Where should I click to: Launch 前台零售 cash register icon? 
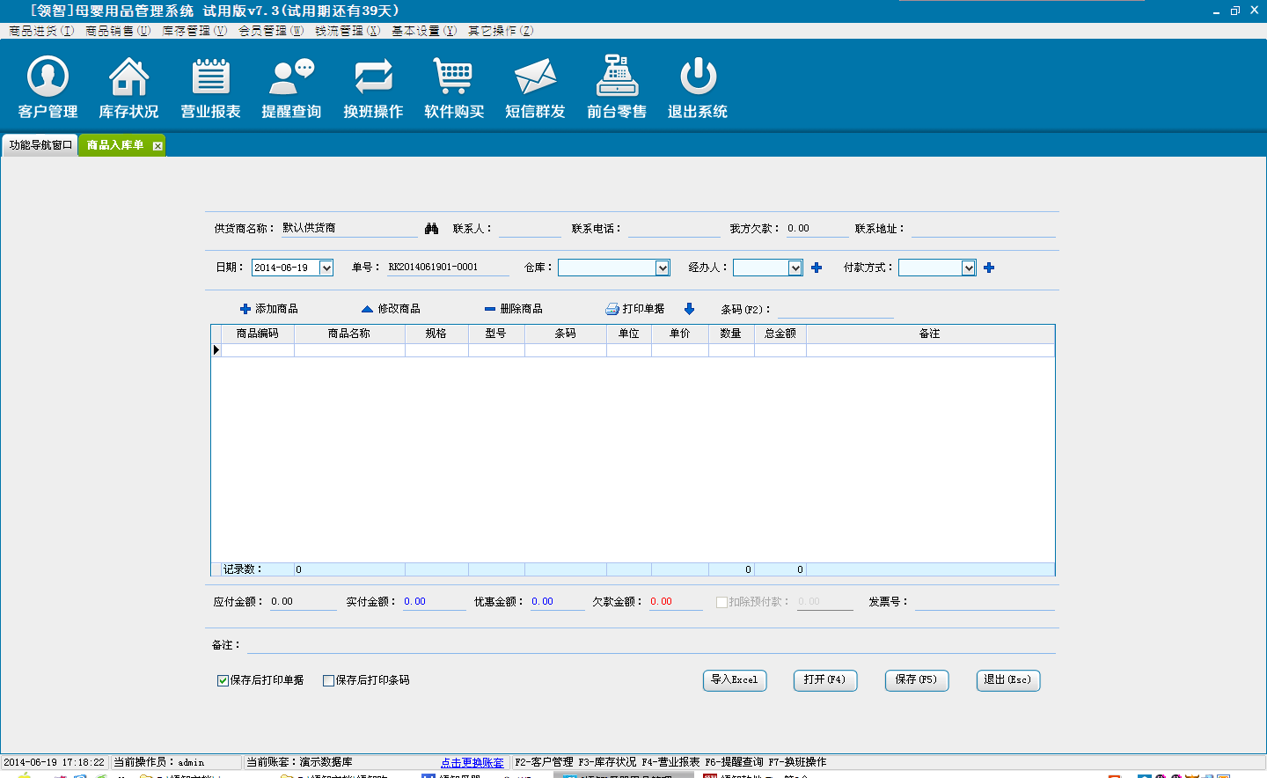[617, 77]
